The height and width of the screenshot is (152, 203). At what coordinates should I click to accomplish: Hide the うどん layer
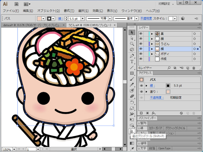pyautogui.click(x=141, y=44)
